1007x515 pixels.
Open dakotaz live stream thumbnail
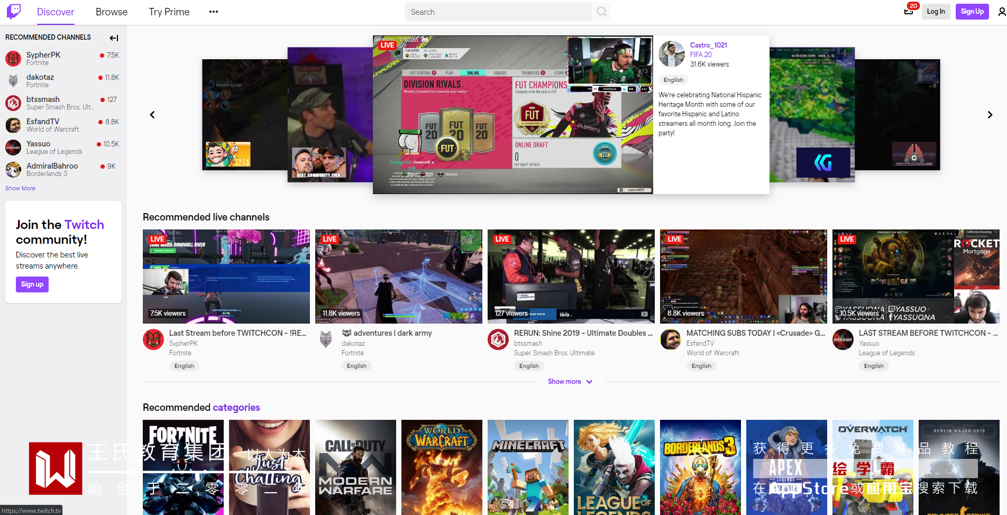[x=399, y=277]
